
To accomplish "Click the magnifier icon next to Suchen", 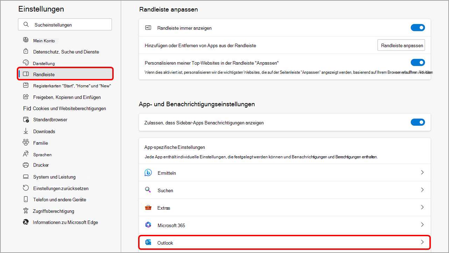I will 148,190.
